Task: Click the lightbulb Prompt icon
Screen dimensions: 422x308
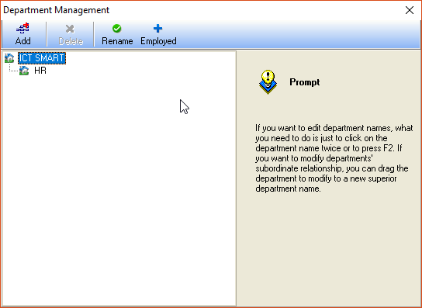Action: [268, 81]
